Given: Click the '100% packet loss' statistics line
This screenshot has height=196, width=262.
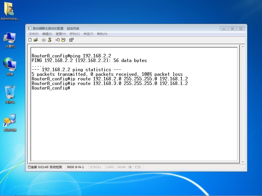Looking at the screenshot, I should click(x=107, y=74).
